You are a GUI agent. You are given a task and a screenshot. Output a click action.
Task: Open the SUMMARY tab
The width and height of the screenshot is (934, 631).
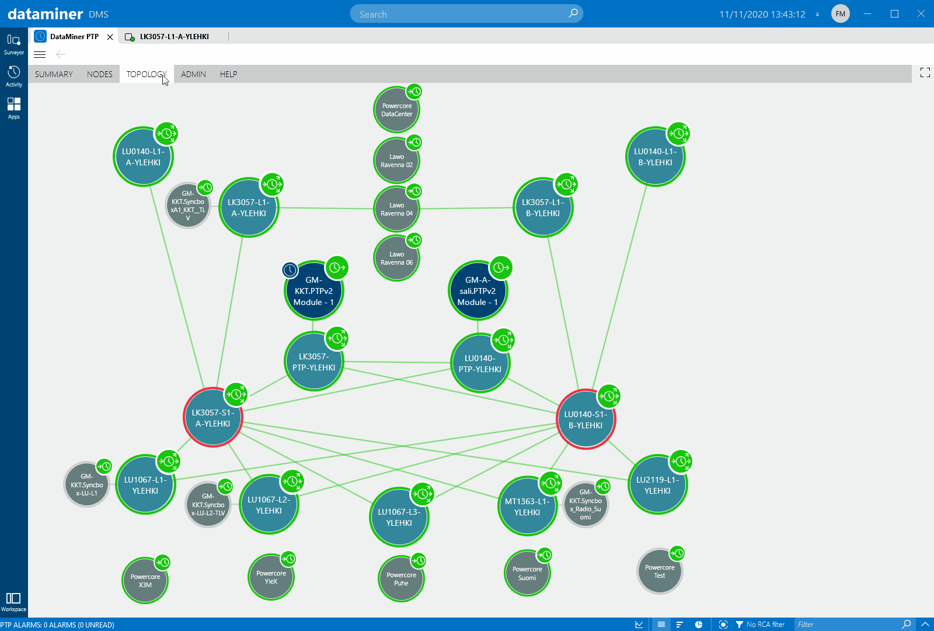tap(54, 74)
